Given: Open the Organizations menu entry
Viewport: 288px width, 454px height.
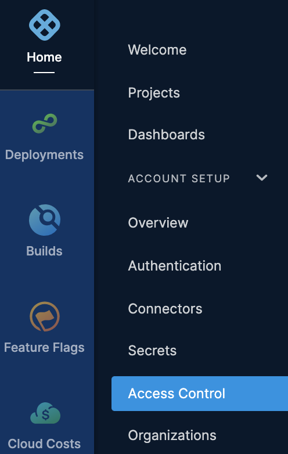Looking at the screenshot, I should pyautogui.click(x=172, y=435).
